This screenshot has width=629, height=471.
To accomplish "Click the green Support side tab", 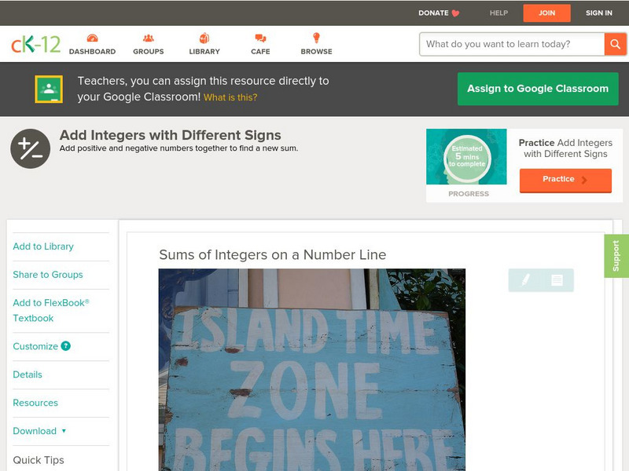I will [616, 256].
